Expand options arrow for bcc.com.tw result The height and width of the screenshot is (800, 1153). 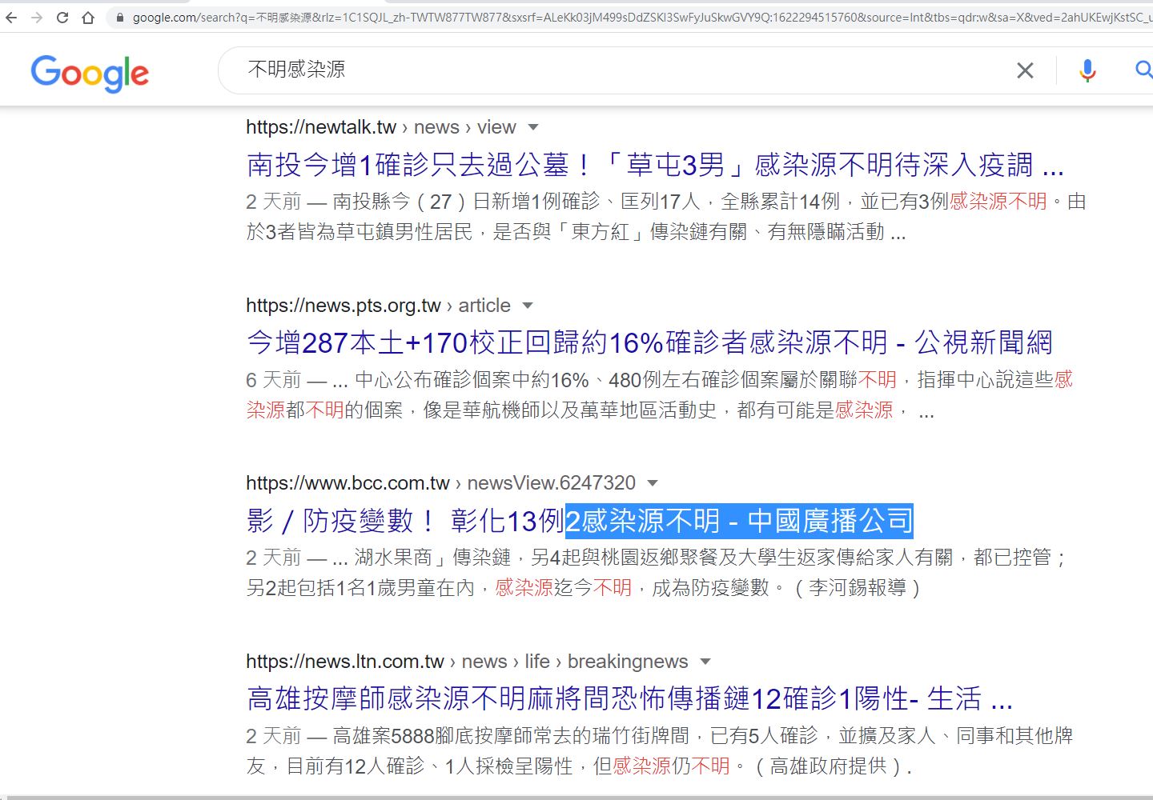click(x=652, y=483)
